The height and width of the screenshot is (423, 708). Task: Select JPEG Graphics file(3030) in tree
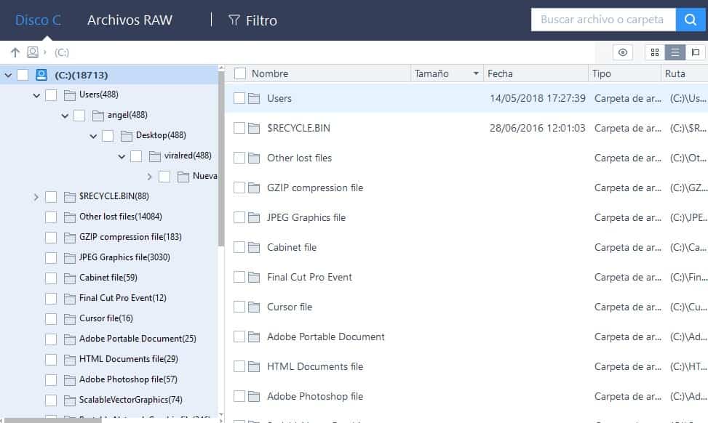click(124, 257)
